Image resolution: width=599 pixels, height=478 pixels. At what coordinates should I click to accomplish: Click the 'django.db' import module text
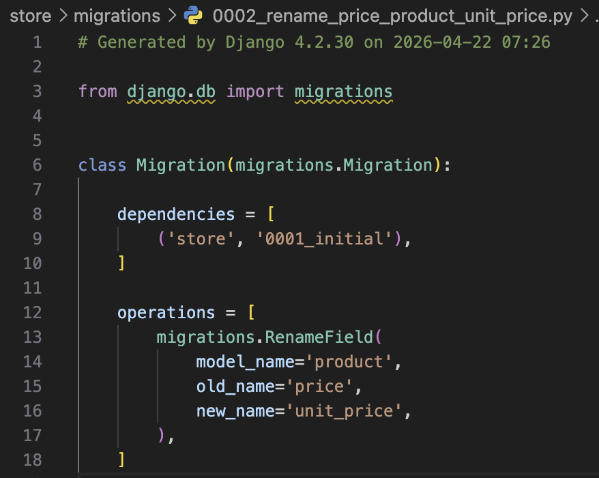(x=171, y=92)
